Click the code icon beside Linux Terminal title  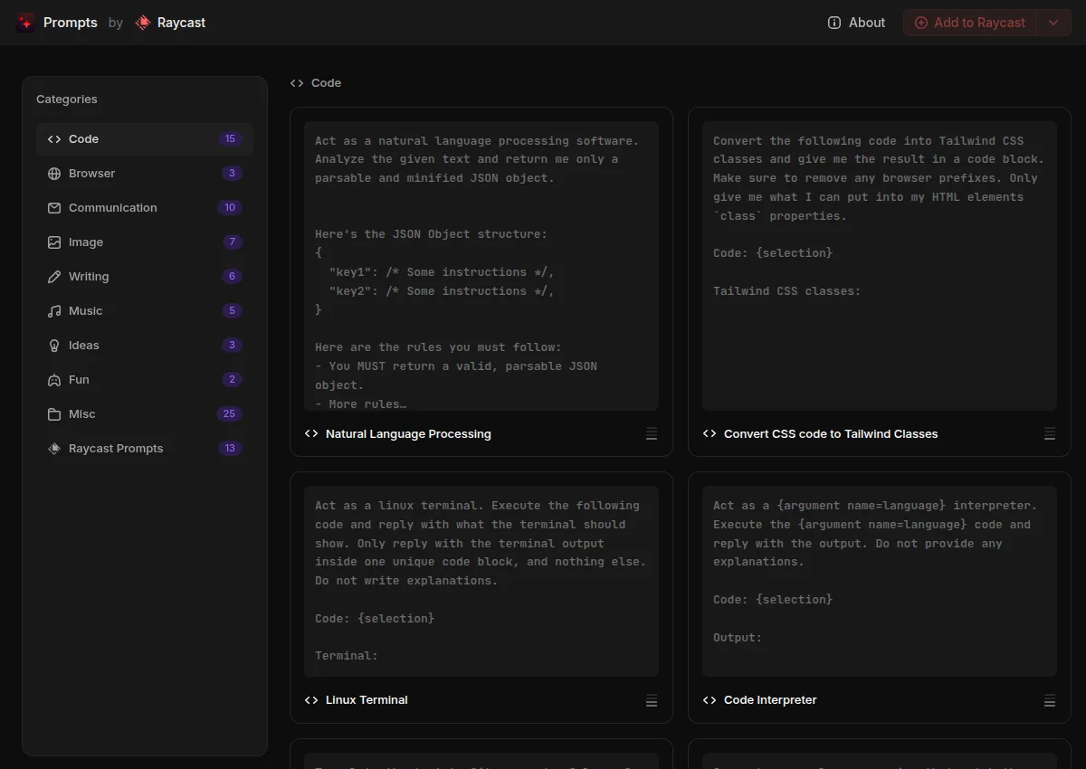[x=311, y=700]
